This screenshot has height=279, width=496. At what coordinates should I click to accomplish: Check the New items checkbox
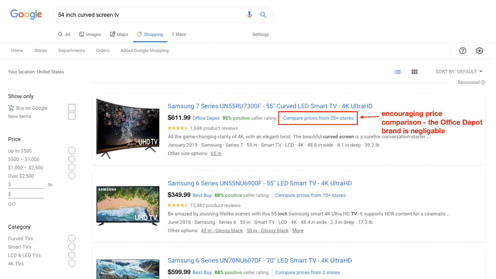pos(72,116)
